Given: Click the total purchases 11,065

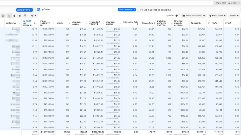Looking at the screenshot, I should coord(67,132).
